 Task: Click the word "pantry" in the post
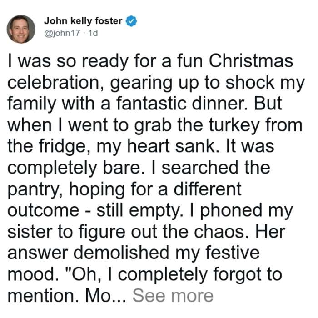pos(33,190)
